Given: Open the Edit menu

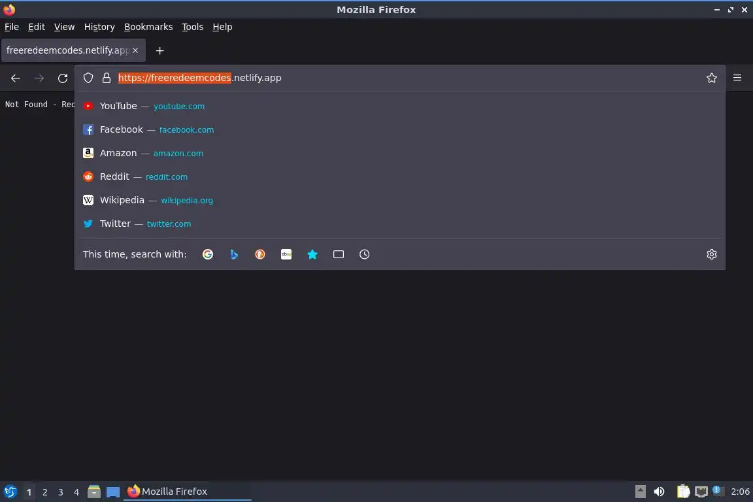Looking at the screenshot, I should pyautogui.click(x=37, y=27).
